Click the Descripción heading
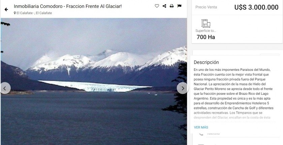 206,62
